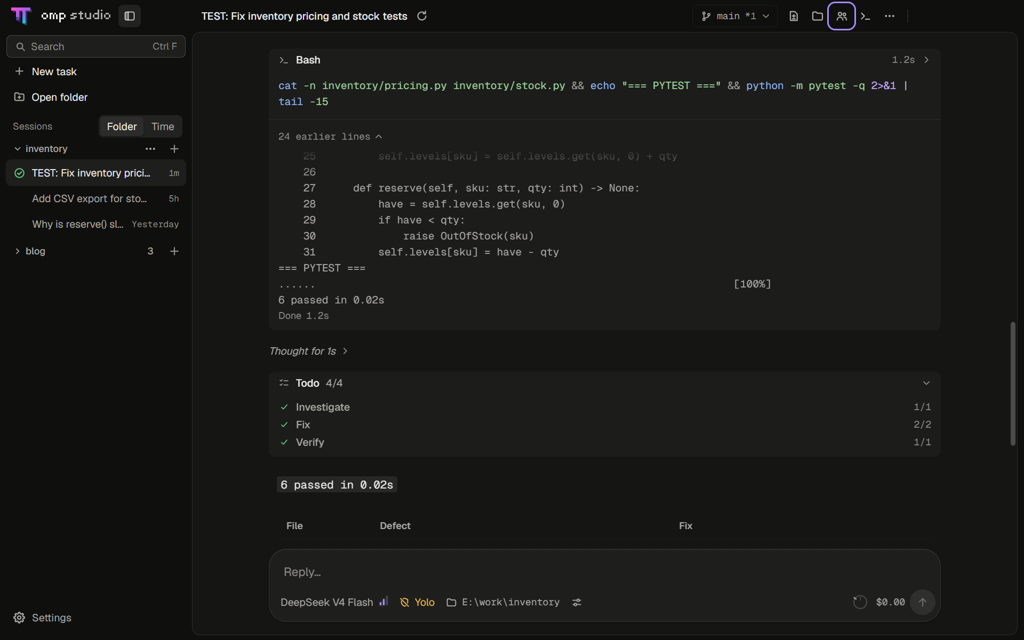Open Add CSV export session

96,198
